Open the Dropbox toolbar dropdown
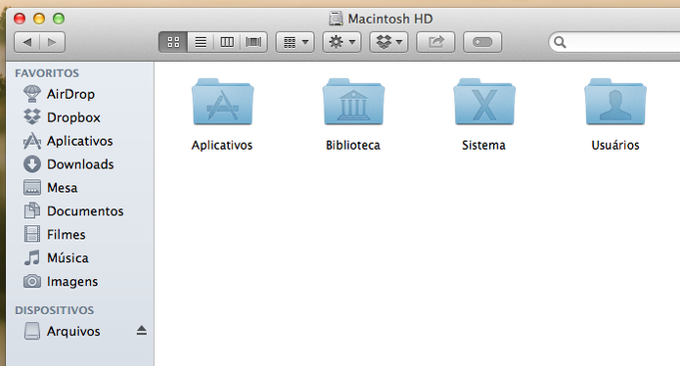 pyautogui.click(x=388, y=42)
